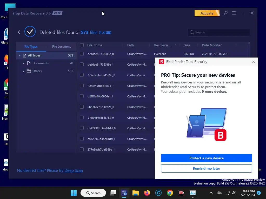Click the 2023-05-27 13:25:01 date cell
This screenshot has height=199, width=266.
click(x=215, y=54)
